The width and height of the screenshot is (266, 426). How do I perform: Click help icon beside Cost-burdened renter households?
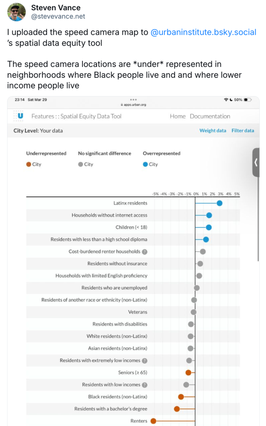[144, 252]
